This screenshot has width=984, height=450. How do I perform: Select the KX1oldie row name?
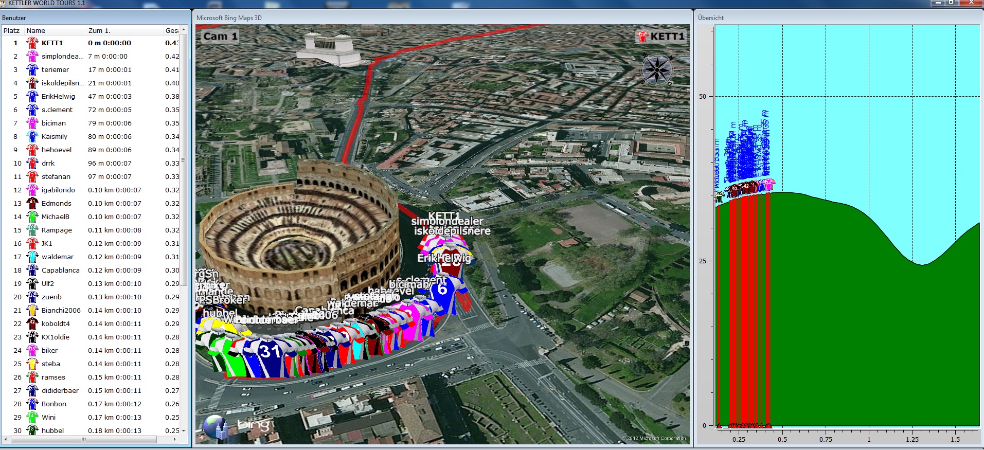[x=56, y=337]
